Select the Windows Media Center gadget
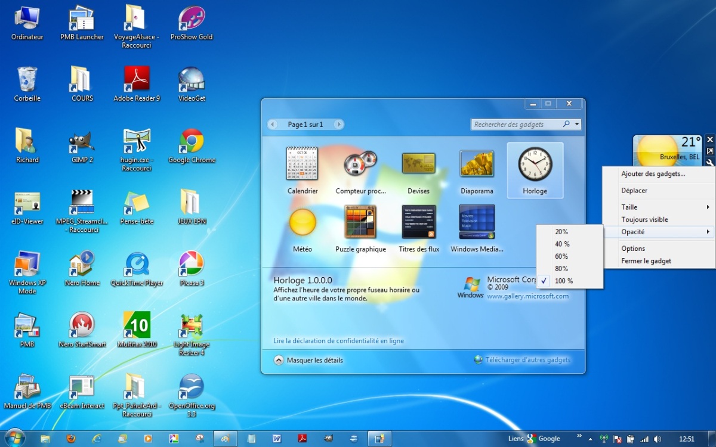 pos(477,228)
